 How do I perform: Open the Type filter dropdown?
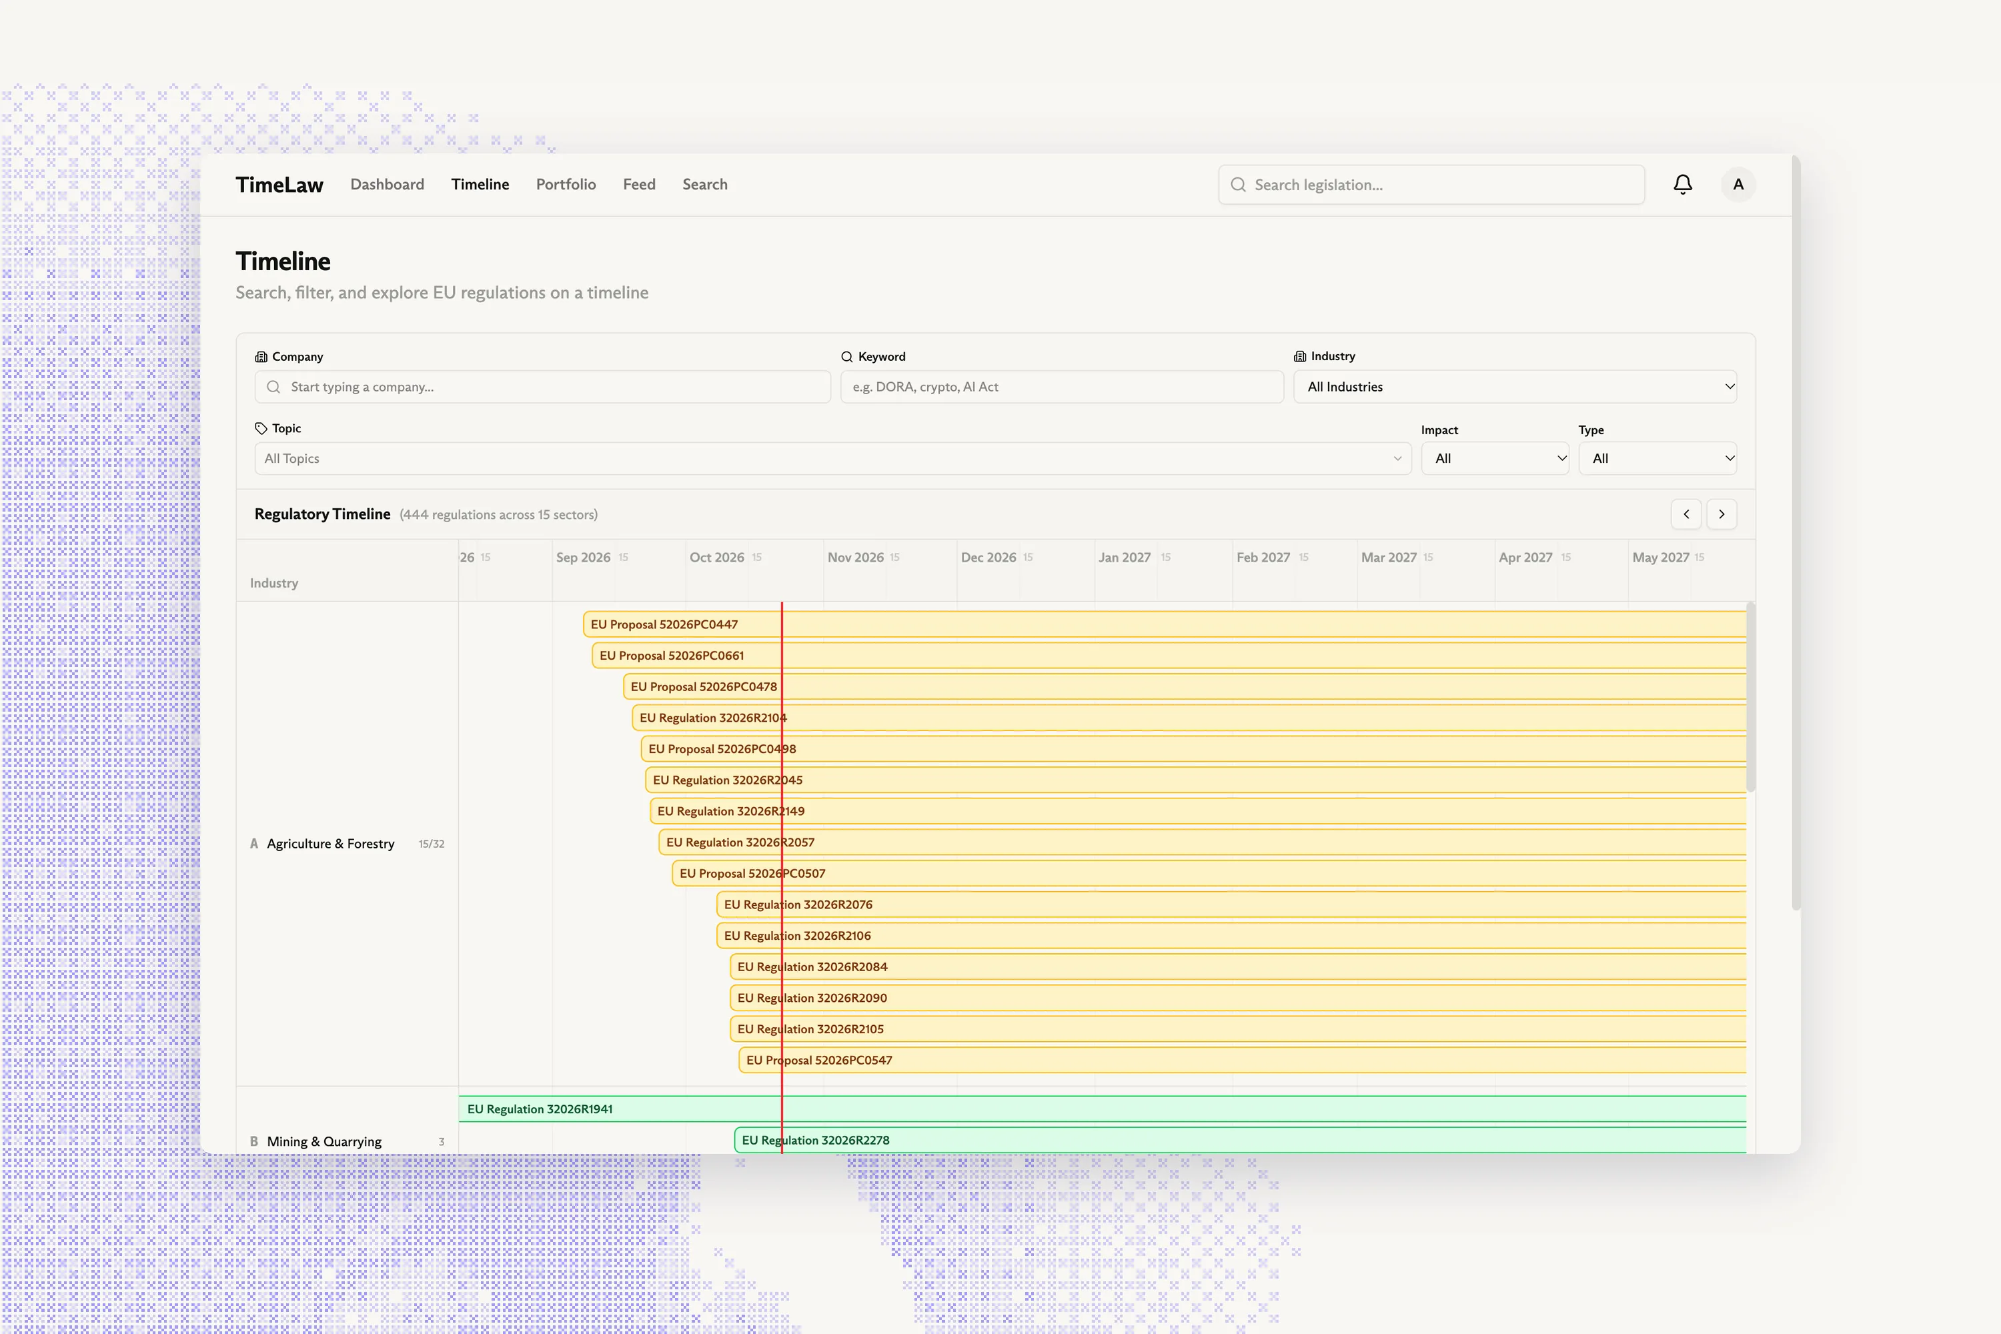point(1657,459)
